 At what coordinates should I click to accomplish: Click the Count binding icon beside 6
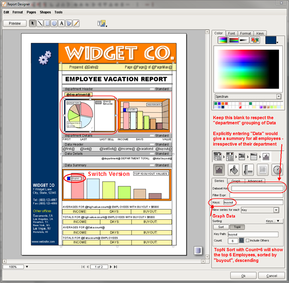241,241
